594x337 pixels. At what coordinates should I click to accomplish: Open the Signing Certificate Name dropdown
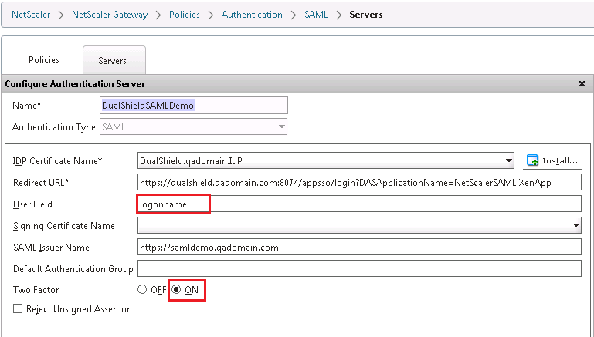click(575, 225)
